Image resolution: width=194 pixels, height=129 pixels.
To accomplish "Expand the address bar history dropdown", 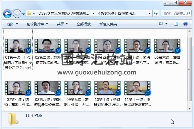I will click(150, 13).
